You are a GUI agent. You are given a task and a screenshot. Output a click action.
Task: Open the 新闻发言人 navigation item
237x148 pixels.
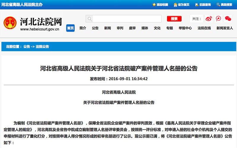[x=225, y=28]
